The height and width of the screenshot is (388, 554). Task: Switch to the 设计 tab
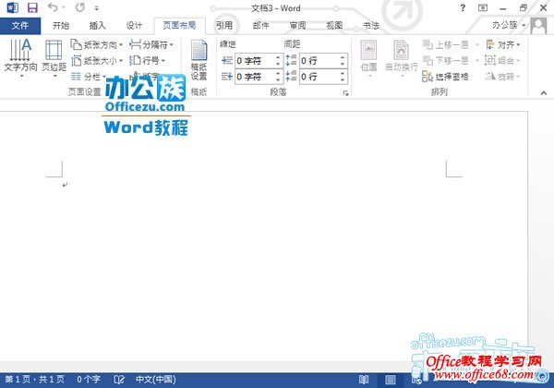pos(134,26)
